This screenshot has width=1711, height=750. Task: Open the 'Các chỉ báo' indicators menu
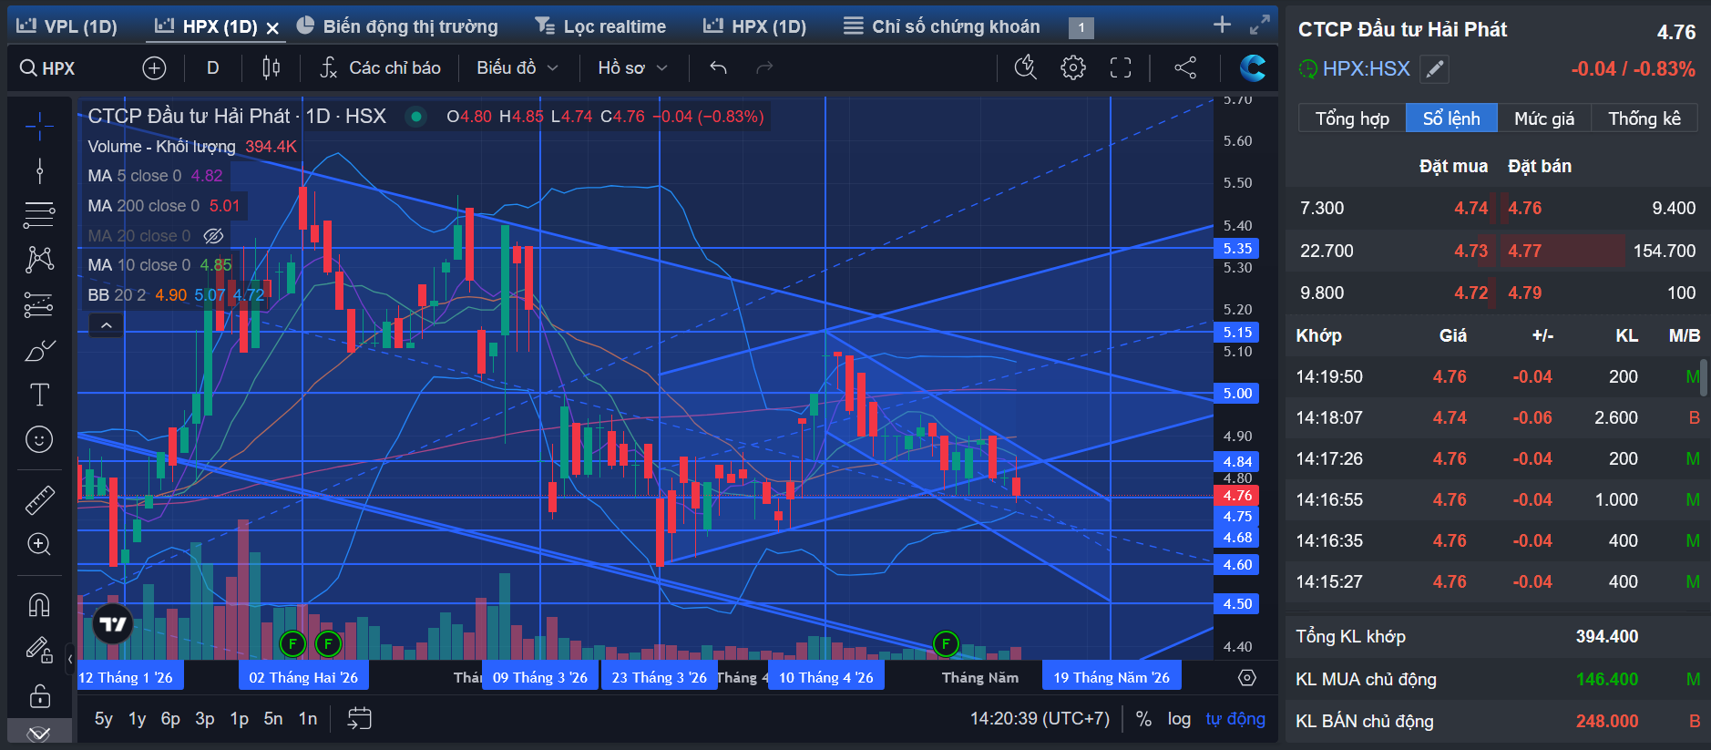pyautogui.click(x=381, y=67)
